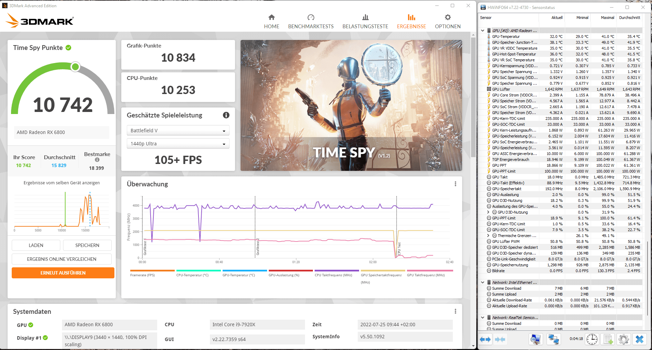Click blue X to close HWiNFO sensors
The image size is (652, 350).
640,339
